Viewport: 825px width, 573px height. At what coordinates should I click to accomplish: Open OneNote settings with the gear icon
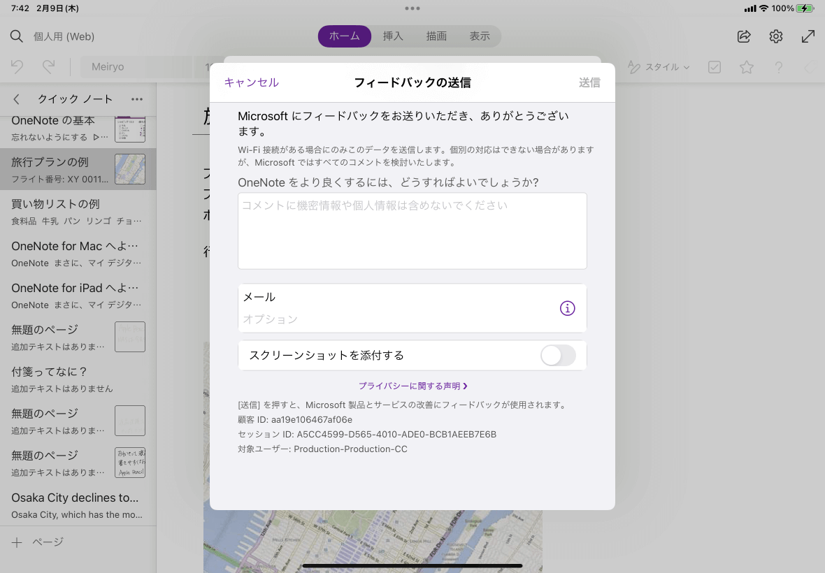coord(776,36)
